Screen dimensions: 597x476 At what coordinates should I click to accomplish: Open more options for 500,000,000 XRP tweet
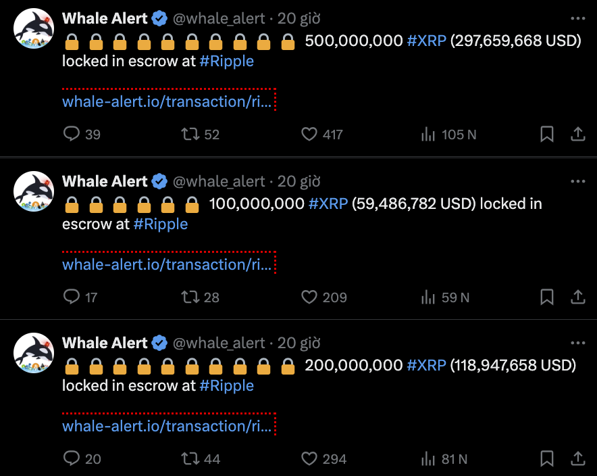point(578,19)
